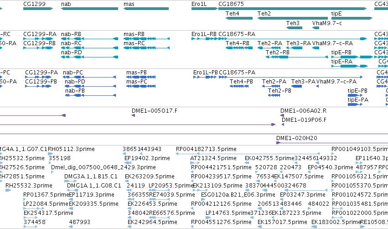The image size is (388, 229).
Task: Select the Teh3-PA protein feature
Action: point(296,86)
